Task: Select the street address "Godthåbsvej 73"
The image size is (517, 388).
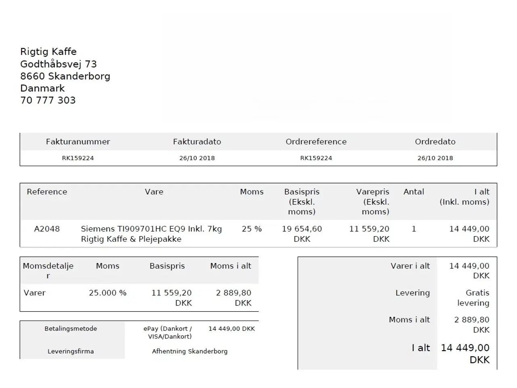Action: [x=59, y=64]
